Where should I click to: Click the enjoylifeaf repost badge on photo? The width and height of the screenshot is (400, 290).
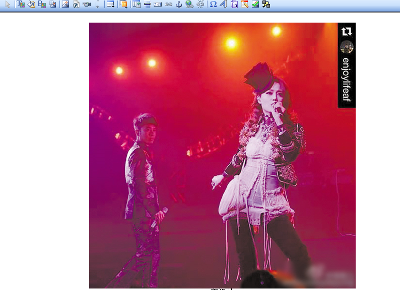347,65
